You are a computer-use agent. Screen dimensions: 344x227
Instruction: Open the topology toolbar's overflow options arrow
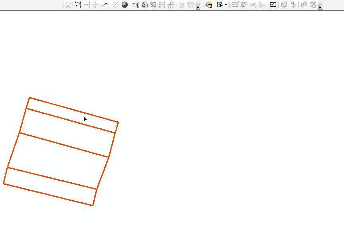pyautogui.click(x=320, y=6)
